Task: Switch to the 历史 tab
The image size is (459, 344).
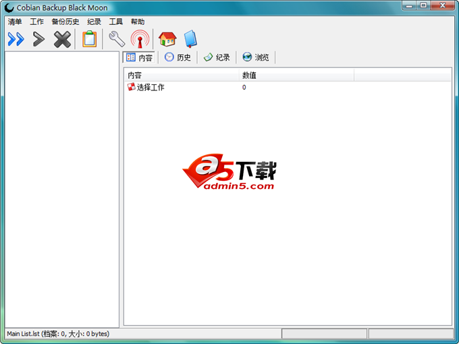Action: 178,57
